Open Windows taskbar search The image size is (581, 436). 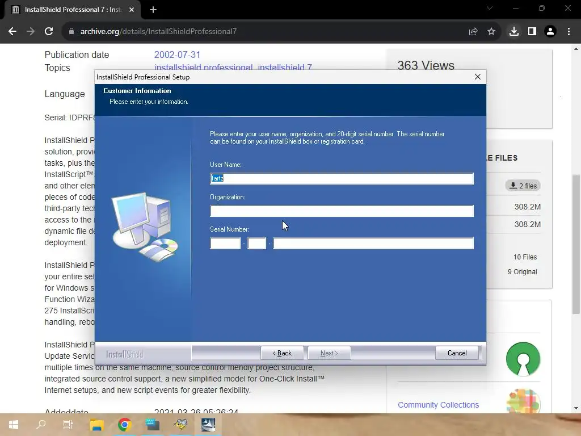[41, 425]
